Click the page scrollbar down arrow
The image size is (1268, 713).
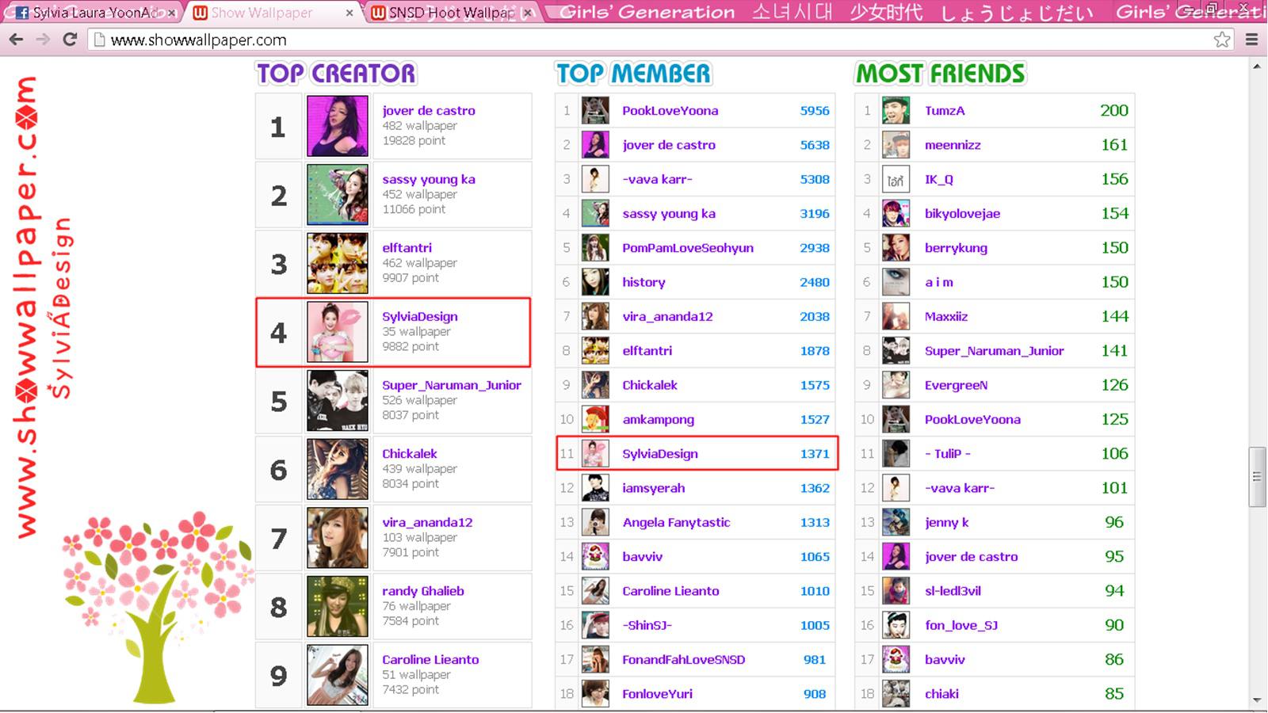pos(1257,700)
